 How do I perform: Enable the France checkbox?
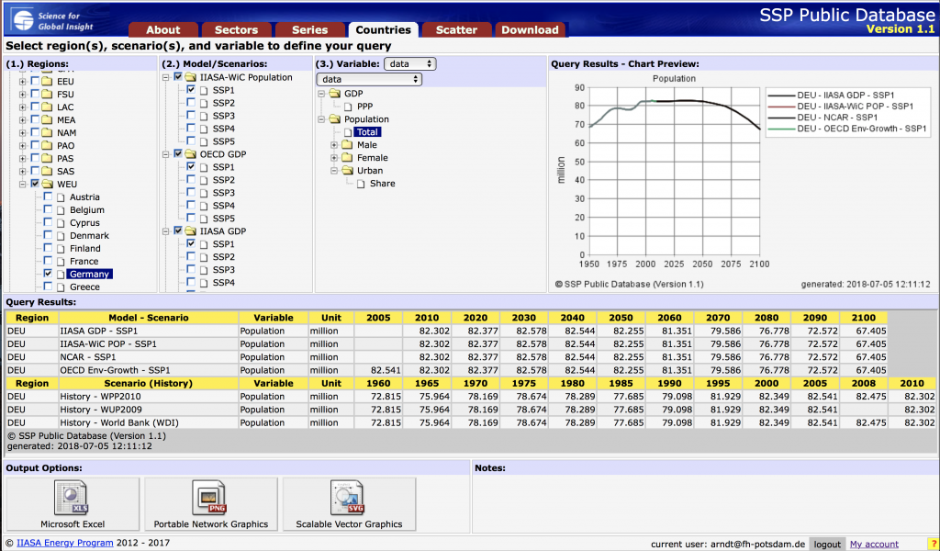[48, 260]
